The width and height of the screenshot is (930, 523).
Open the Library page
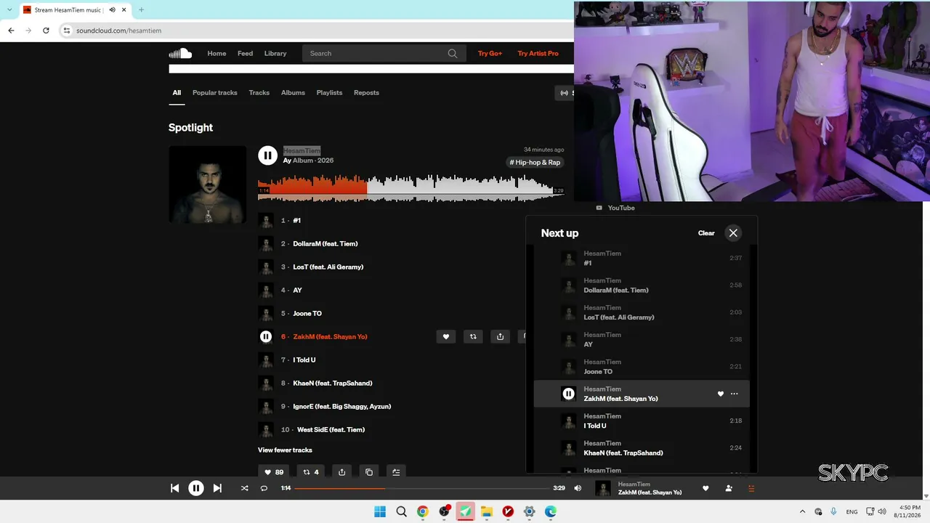[x=275, y=53]
